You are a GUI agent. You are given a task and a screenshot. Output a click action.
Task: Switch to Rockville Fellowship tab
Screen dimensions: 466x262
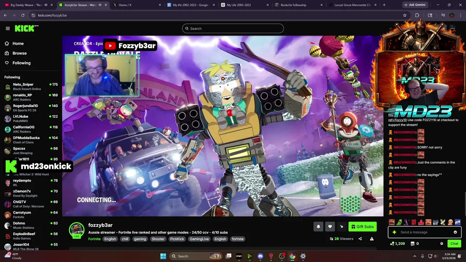coord(298,5)
